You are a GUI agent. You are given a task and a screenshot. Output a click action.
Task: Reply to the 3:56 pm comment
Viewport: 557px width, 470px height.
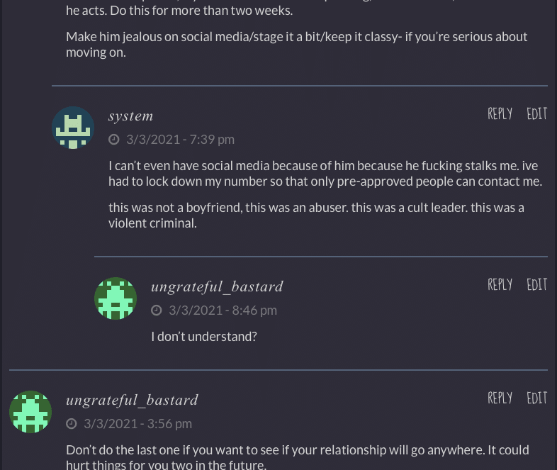point(500,398)
